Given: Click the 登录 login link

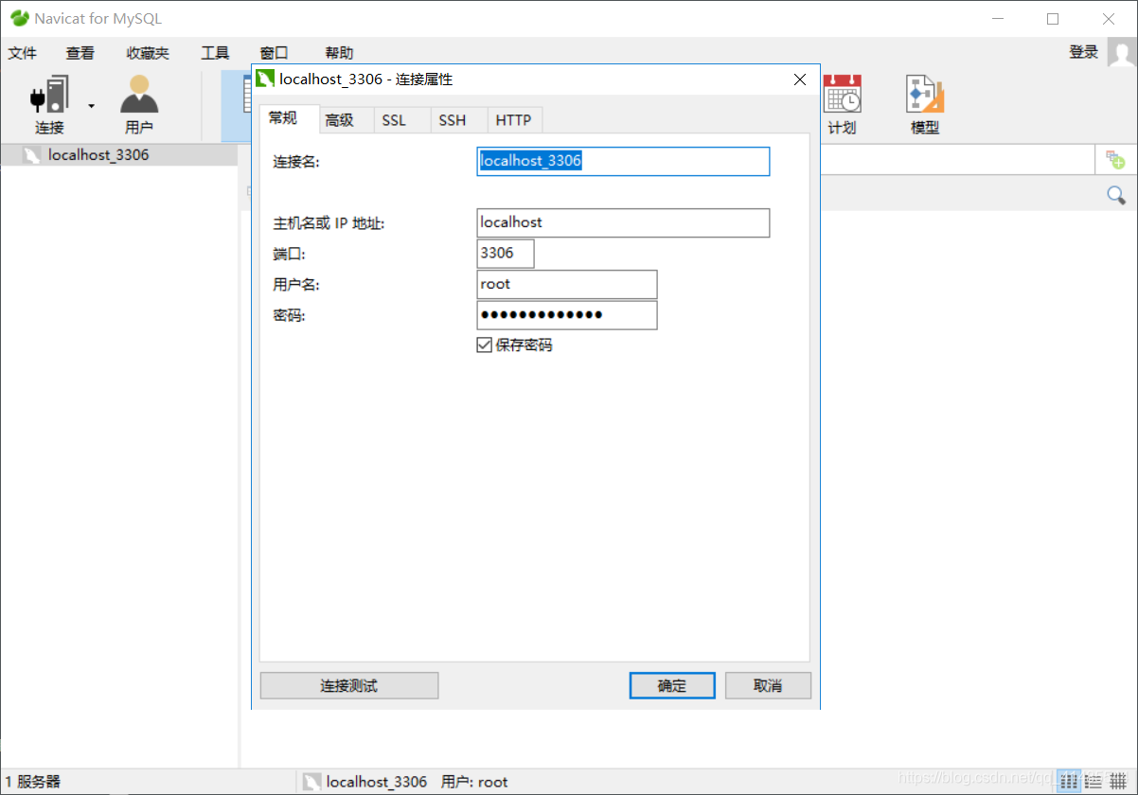Looking at the screenshot, I should click(x=1083, y=52).
